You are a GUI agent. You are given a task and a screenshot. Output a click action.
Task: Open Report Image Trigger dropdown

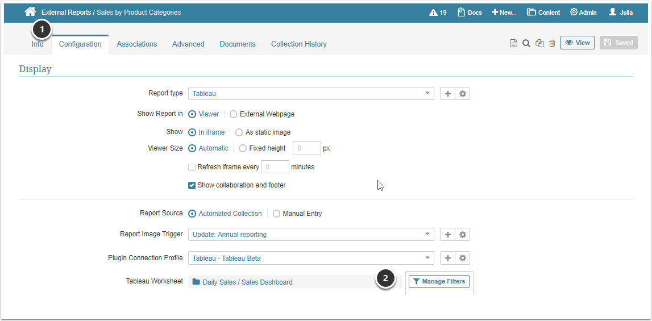pos(311,235)
